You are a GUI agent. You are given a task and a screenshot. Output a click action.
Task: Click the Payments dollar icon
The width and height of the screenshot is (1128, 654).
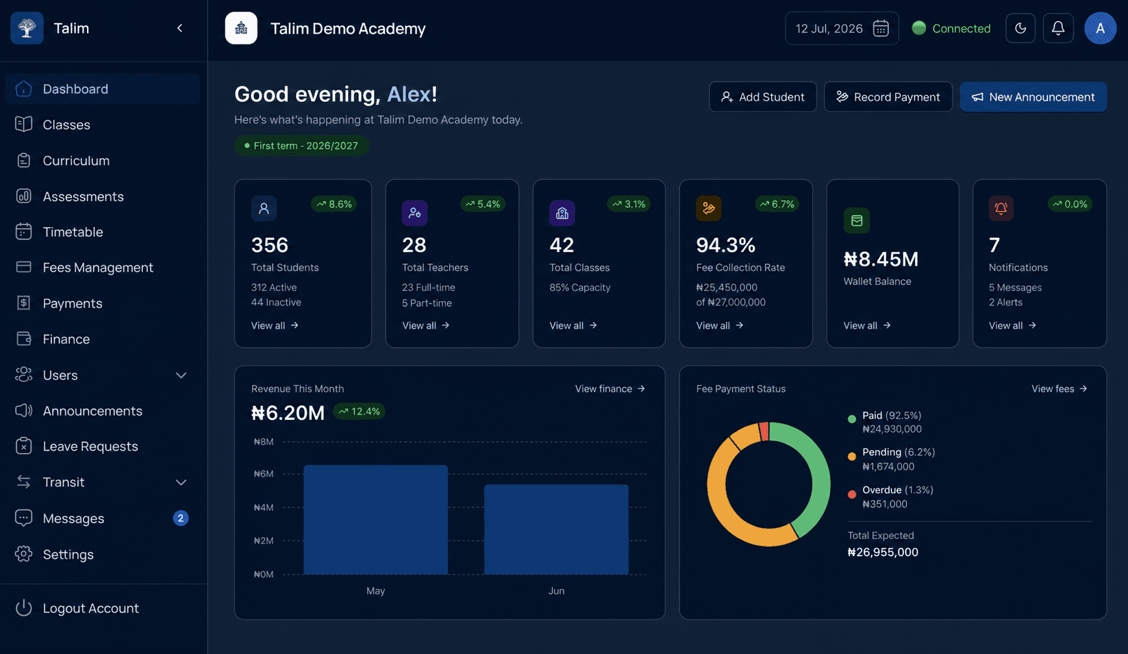pos(24,303)
